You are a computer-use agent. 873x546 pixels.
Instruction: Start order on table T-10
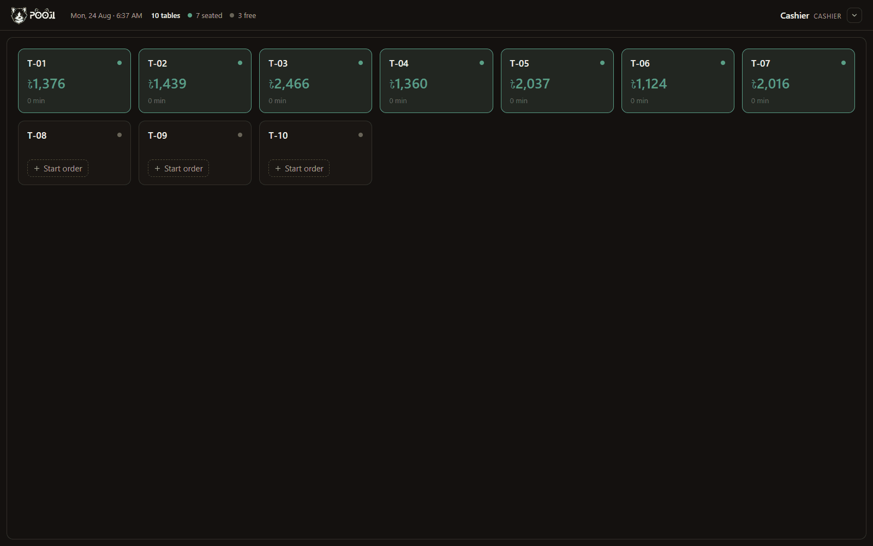[x=299, y=168]
